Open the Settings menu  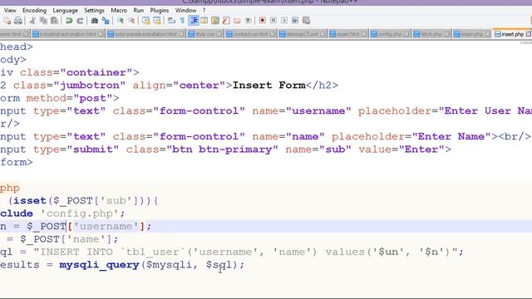[94, 10]
